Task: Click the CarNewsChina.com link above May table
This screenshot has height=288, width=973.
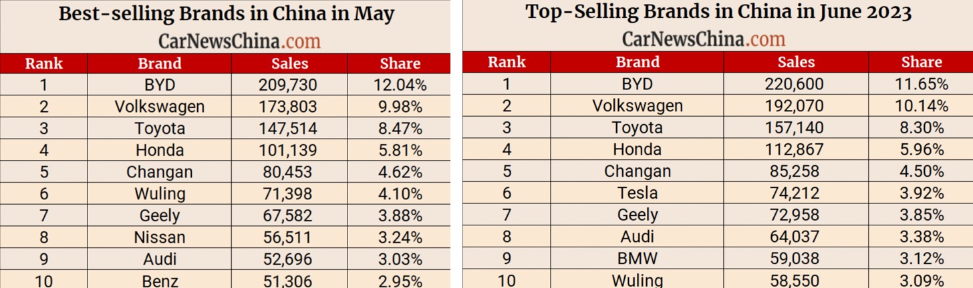Action: [x=239, y=41]
